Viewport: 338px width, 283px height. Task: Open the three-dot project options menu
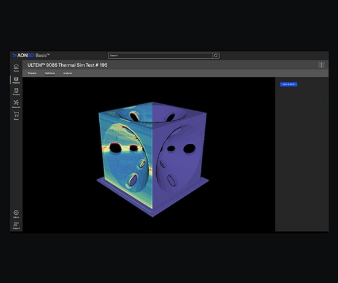tap(321, 65)
